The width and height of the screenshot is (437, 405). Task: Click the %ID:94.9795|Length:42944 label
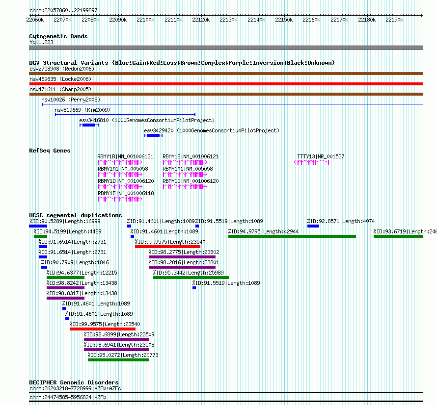[263, 231]
